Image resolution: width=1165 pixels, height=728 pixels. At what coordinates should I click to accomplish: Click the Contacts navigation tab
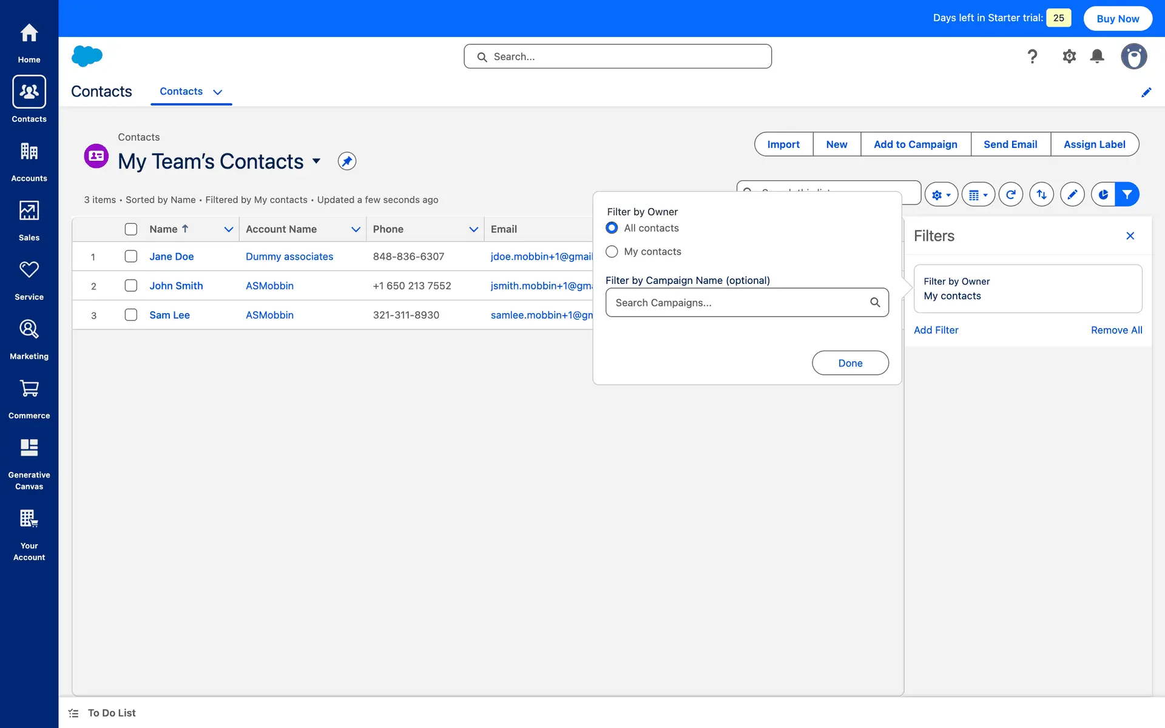181,92
